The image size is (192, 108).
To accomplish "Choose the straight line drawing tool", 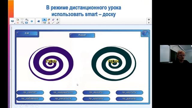I will (x=53, y=23).
